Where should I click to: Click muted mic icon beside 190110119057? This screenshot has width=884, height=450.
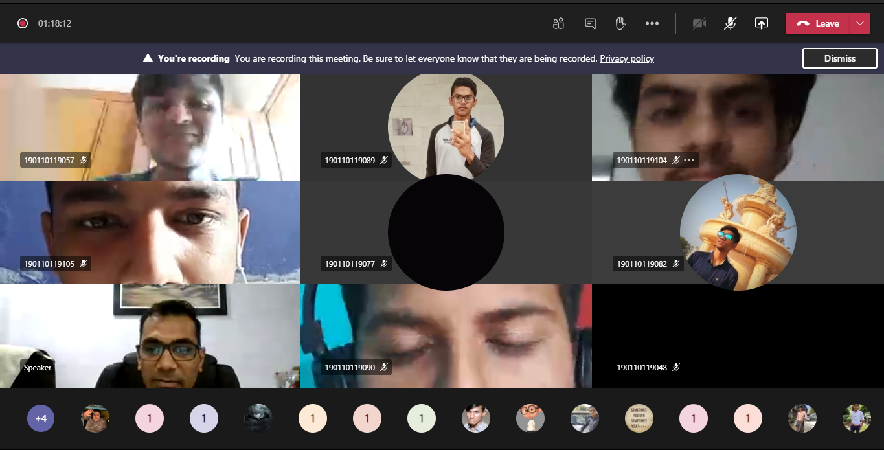coord(84,160)
